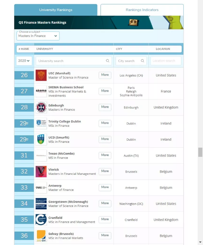The height and width of the screenshot is (245, 203).
Task: Open the Georgetown (McDonough) link
Action: coord(68,202)
